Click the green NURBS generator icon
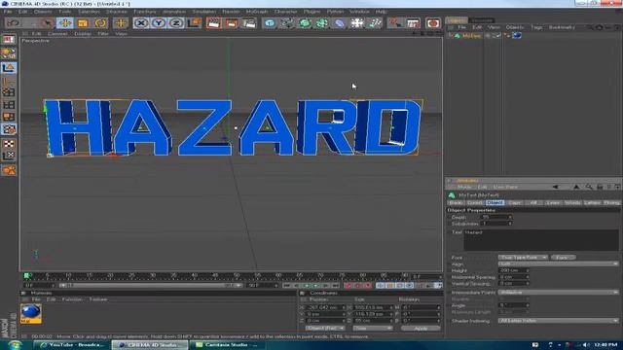Viewport: 623px width, 350px height. [305, 23]
